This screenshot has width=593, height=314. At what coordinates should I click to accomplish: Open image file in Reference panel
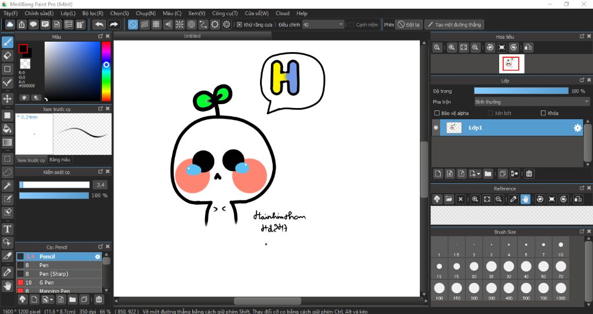[x=449, y=199]
